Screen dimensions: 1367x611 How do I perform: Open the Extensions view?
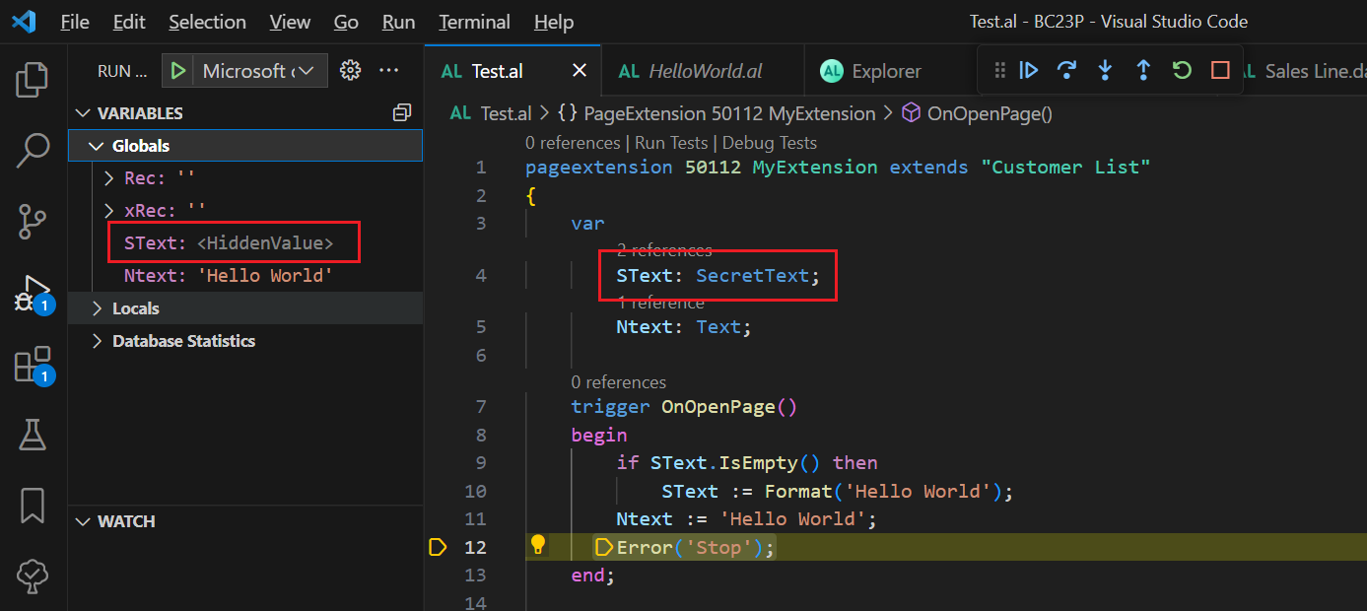(33, 365)
